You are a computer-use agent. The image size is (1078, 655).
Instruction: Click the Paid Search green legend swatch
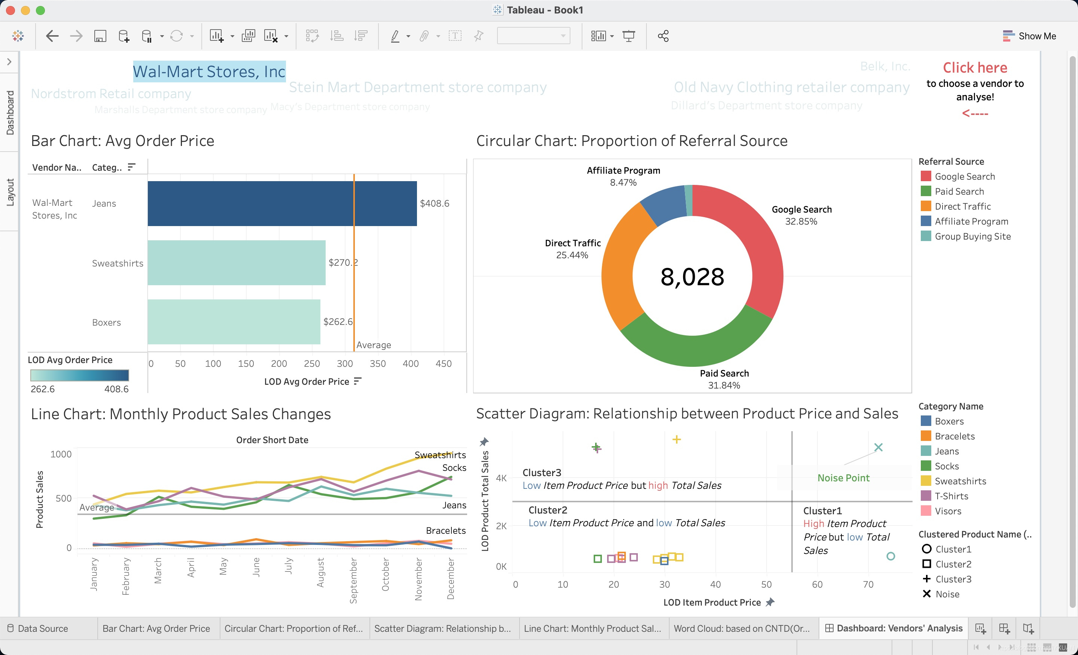926,191
